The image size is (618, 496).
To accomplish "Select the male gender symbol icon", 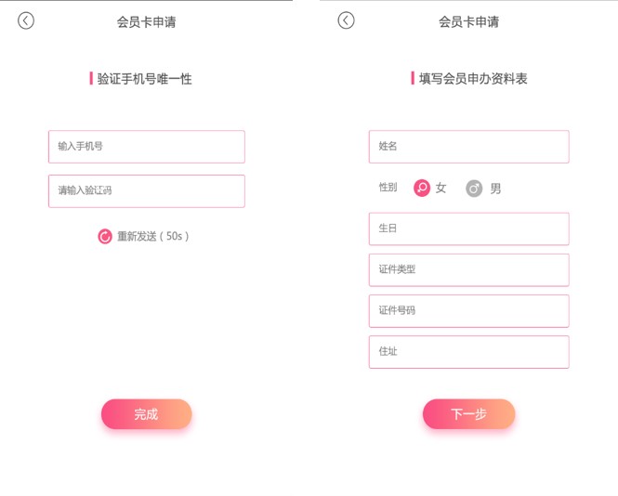I will click(474, 189).
